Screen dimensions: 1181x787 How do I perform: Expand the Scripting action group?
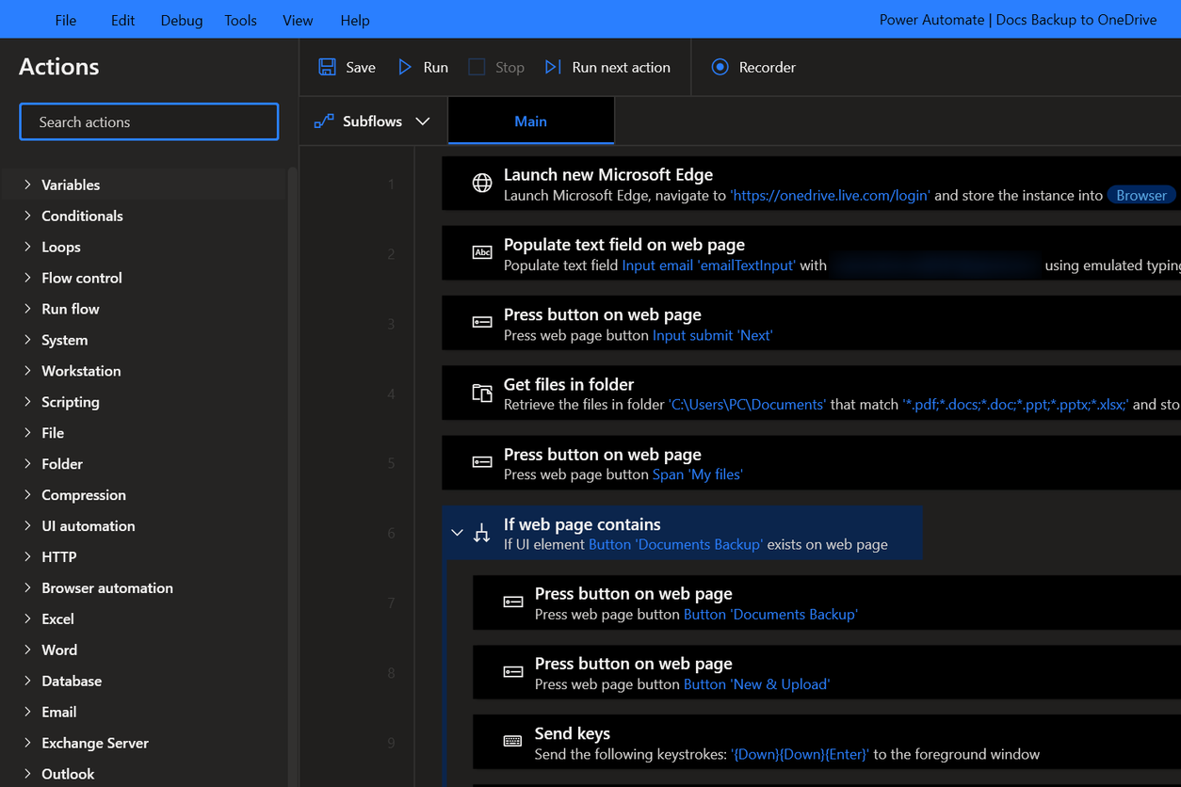pos(27,402)
